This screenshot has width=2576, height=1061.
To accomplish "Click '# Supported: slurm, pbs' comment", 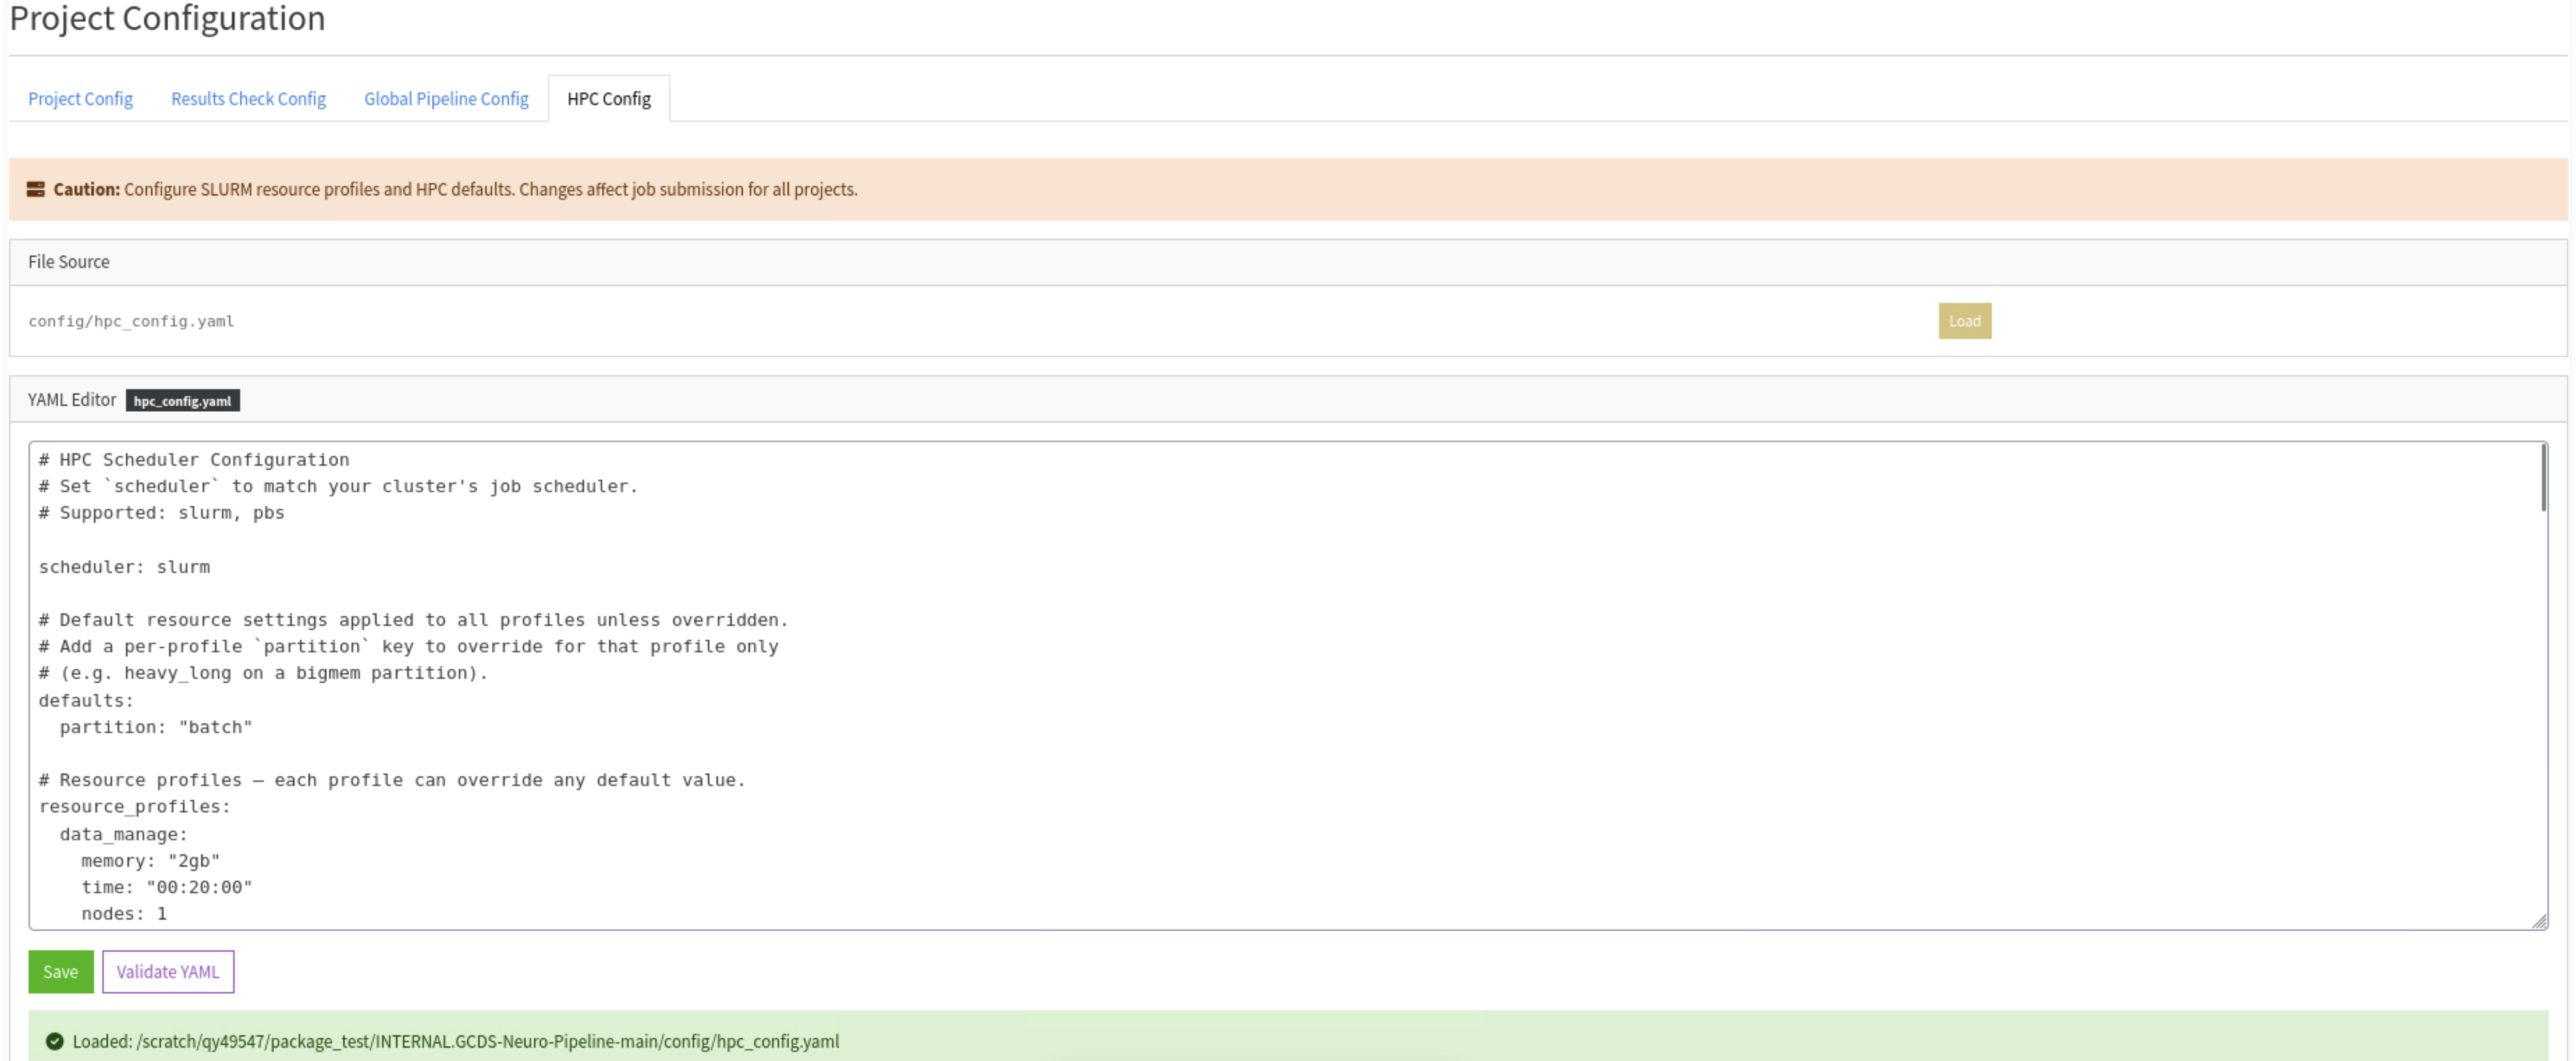I will pos(162,513).
